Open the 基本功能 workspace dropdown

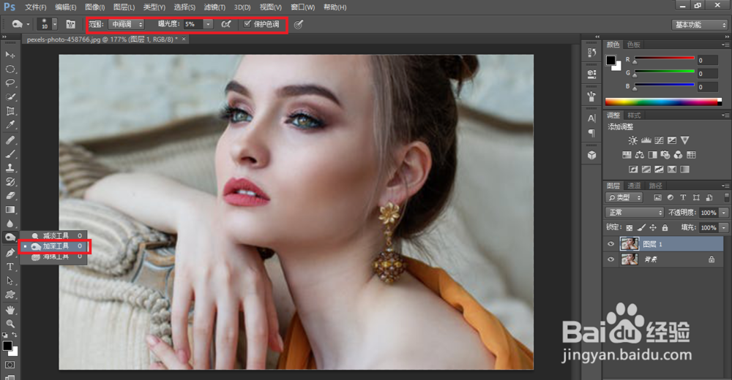(700, 25)
